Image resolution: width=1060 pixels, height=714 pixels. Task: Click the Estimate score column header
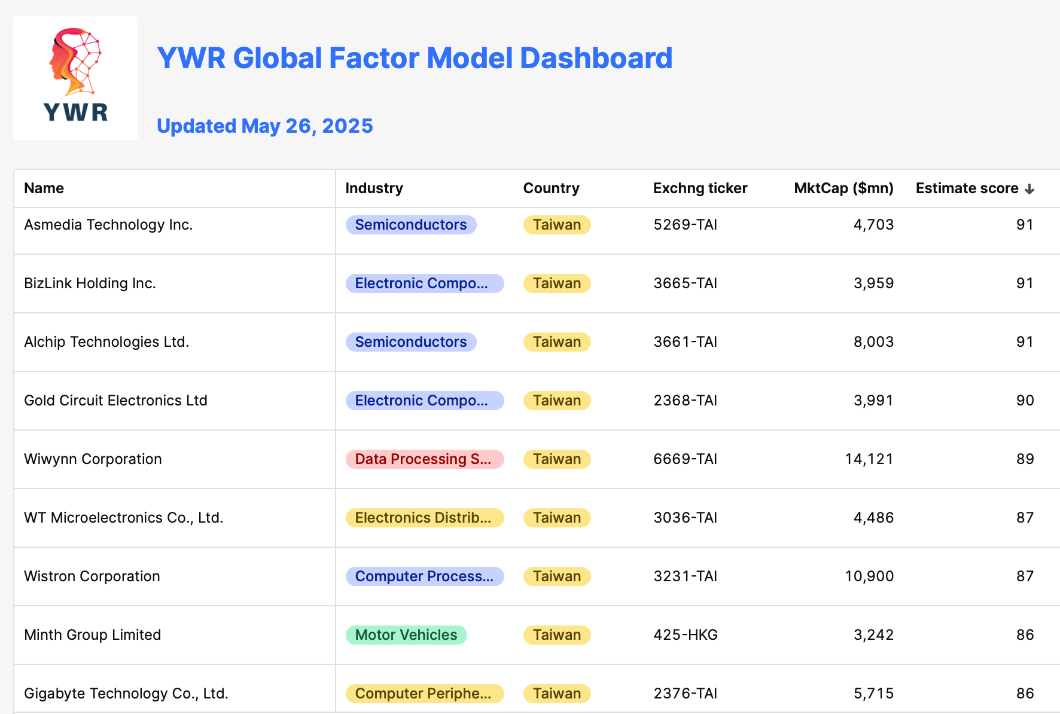(967, 188)
